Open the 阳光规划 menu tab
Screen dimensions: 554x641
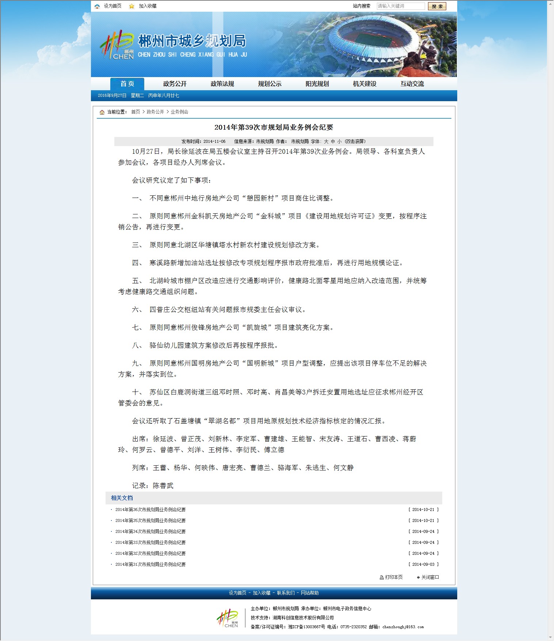317,84
